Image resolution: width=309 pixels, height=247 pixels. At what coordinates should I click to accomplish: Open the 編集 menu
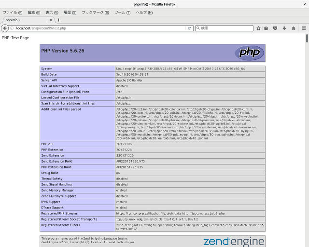point(34,13)
